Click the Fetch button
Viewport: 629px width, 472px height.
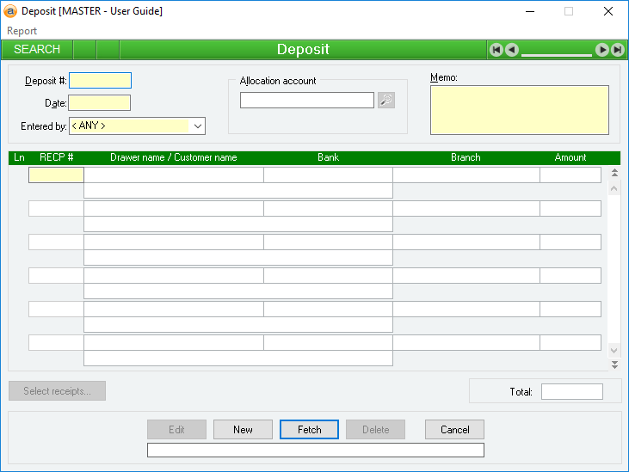[x=309, y=430]
